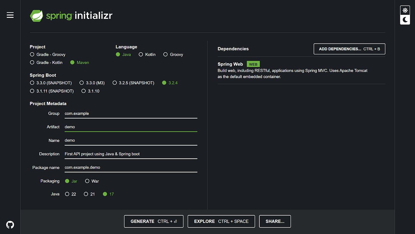Choose Kotlin as the language
Viewport: 415px width, 234px height.
coord(147,55)
